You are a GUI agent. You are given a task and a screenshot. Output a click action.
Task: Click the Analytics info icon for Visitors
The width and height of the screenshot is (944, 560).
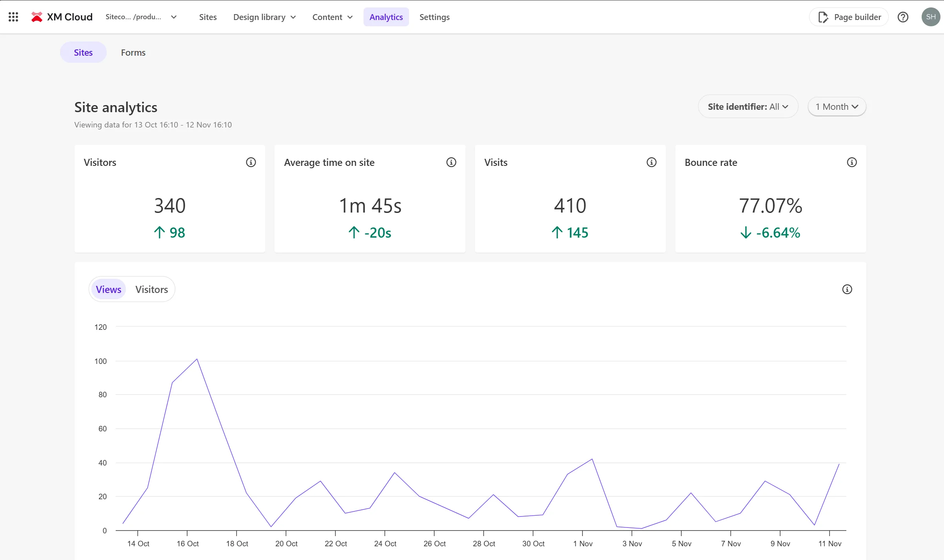[251, 162]
